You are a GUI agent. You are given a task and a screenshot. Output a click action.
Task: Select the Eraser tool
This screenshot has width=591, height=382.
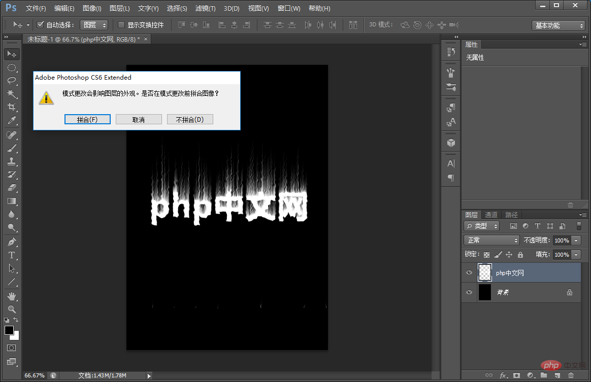pyautogui.click(x=12, y=188)
